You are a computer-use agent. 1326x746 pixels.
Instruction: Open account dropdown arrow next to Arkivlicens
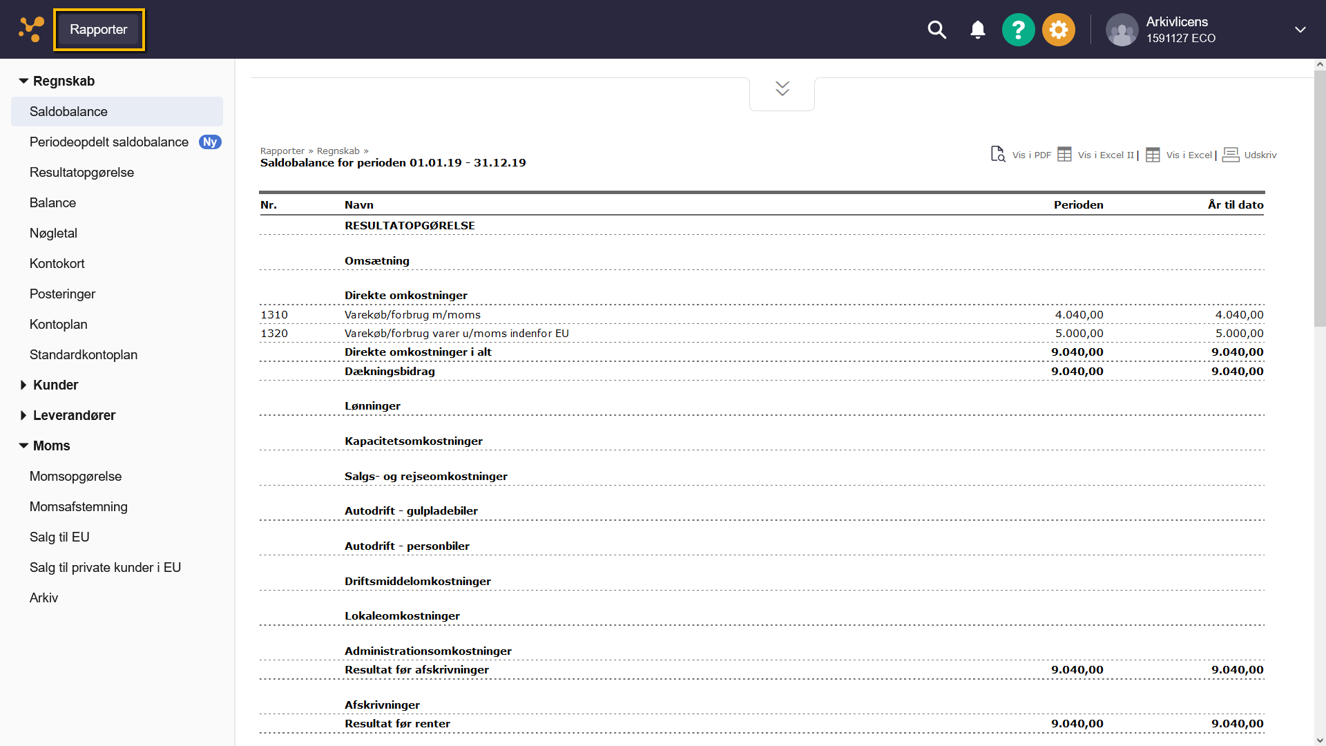[1300, 30]
